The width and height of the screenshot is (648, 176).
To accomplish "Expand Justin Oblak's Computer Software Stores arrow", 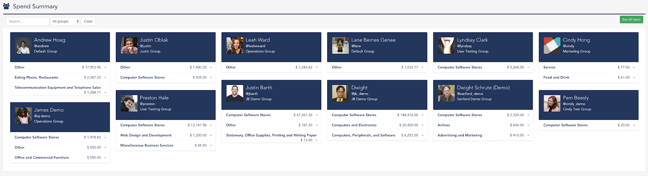I will click(x=211, y=78).
